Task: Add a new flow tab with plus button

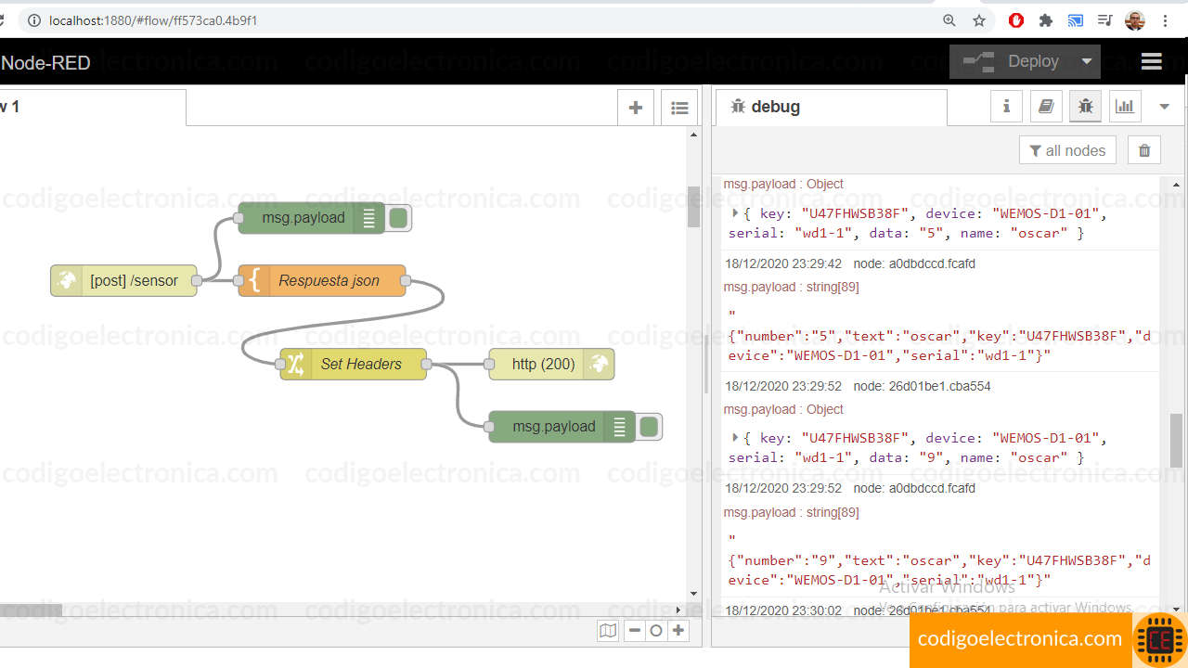Action: tap(636, 108)
